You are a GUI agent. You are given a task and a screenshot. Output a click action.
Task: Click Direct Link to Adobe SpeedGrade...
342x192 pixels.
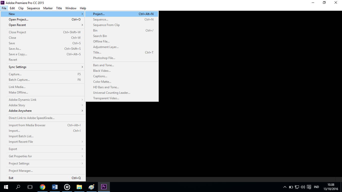(43, 118)
